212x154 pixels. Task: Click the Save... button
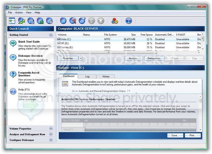pos(175,135)
